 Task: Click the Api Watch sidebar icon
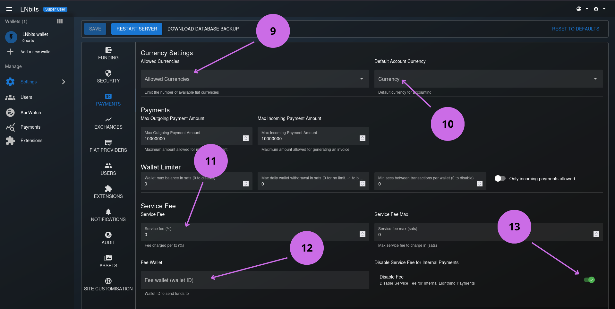click(x=10, y=113)
